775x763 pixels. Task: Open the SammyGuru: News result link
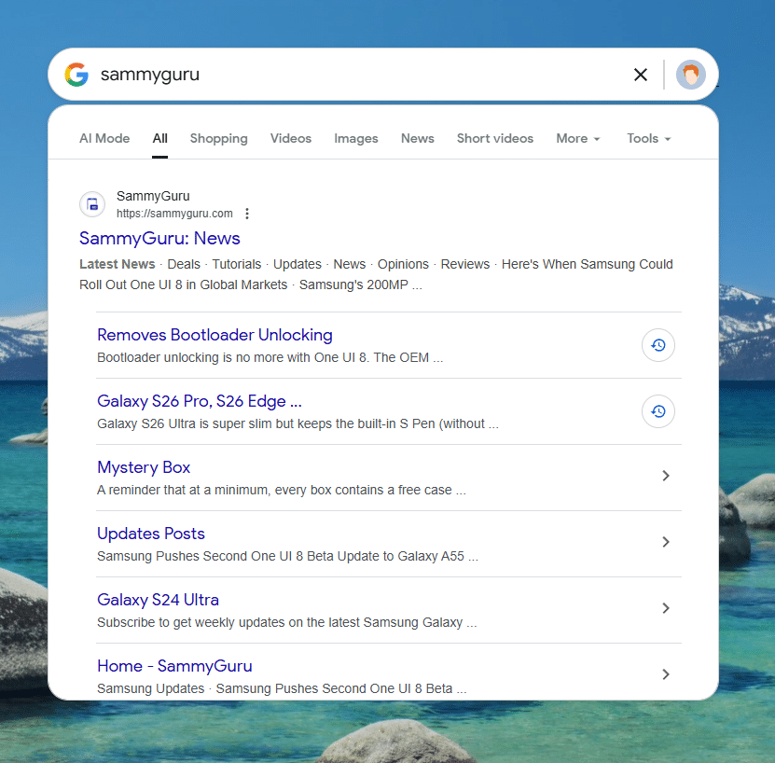tap(159, 239)
